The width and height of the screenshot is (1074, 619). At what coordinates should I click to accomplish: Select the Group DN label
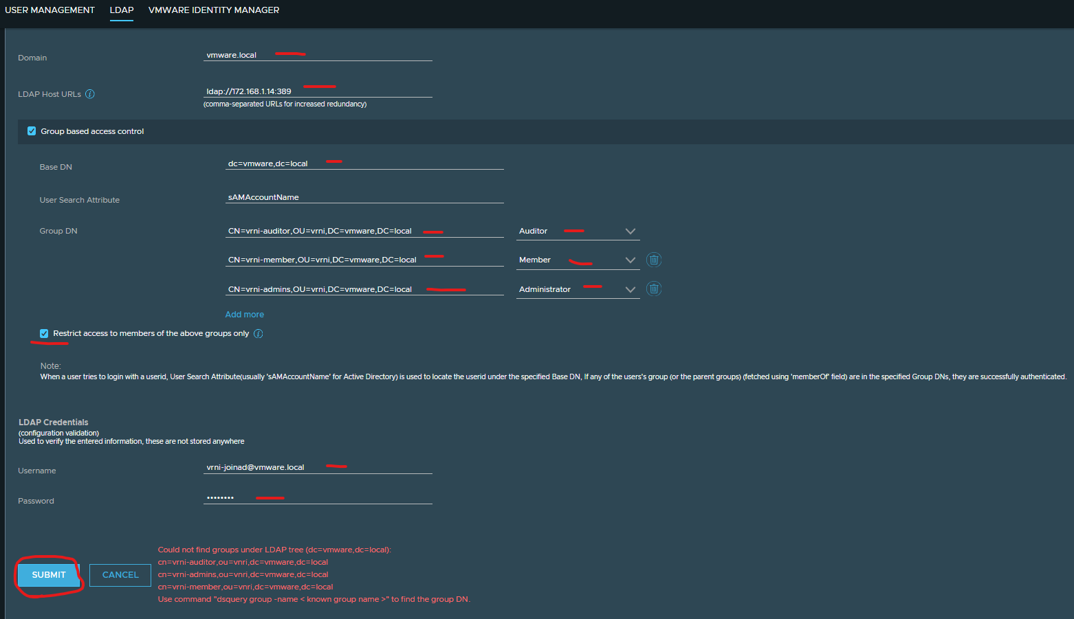[58, 231]
